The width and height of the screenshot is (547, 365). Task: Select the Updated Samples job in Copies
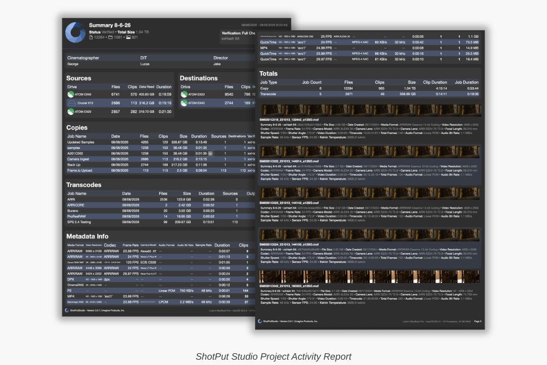click(x=81, y=142)
